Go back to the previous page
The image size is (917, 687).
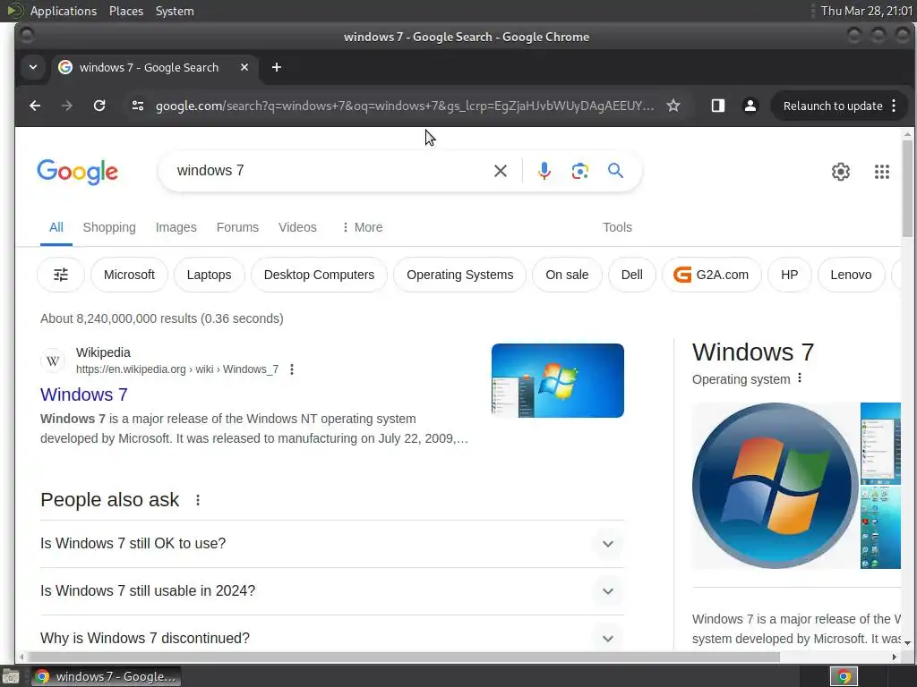click(35, 106)
